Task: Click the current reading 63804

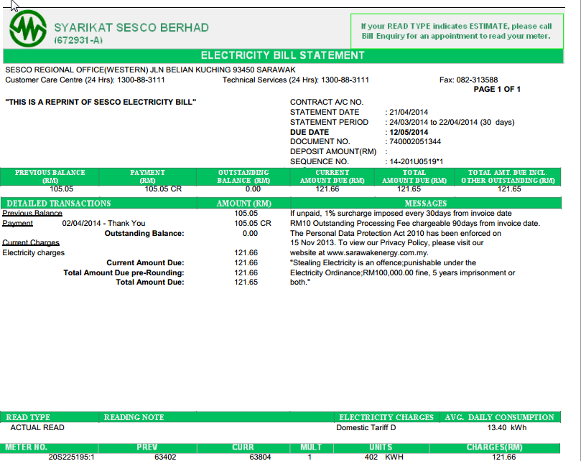Action: 260,457
